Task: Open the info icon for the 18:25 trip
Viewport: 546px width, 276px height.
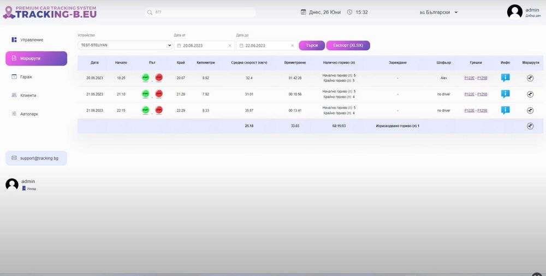Action: tap(505, 78)
